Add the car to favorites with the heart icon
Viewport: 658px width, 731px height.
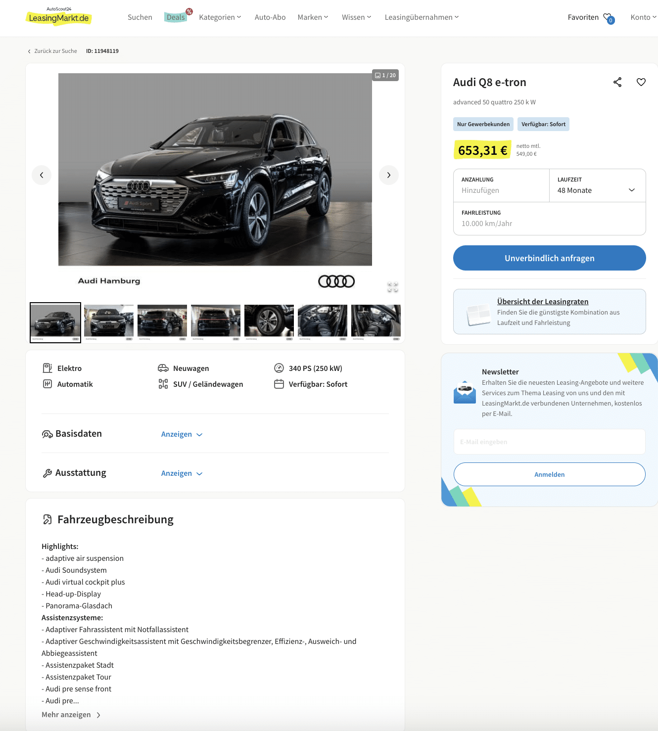pos(641,82)
